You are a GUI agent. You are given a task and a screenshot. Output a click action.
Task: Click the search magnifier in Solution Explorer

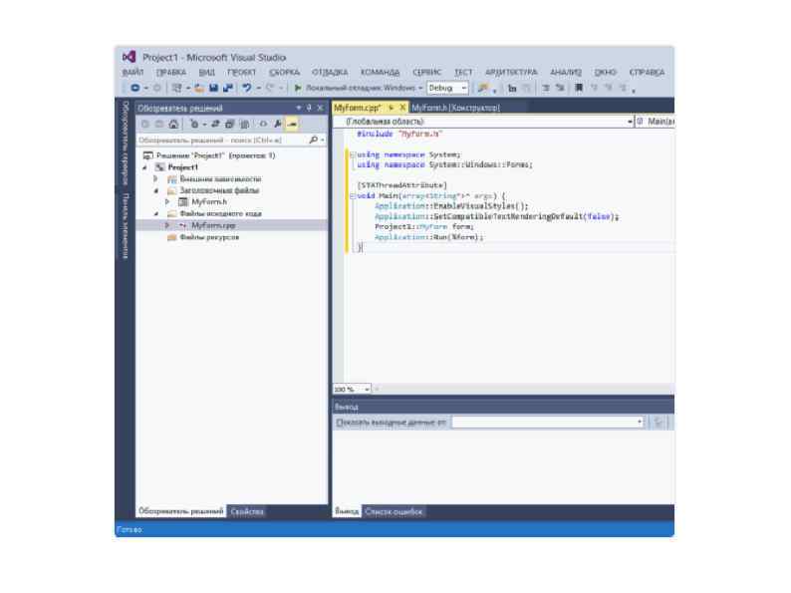point(313,140)
